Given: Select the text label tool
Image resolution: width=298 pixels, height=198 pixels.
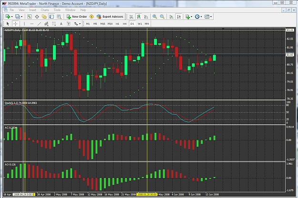Looking at the screenshot, I should (69, 24).
